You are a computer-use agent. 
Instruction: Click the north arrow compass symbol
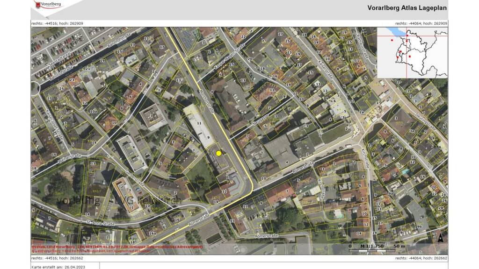tap(440, 238)
